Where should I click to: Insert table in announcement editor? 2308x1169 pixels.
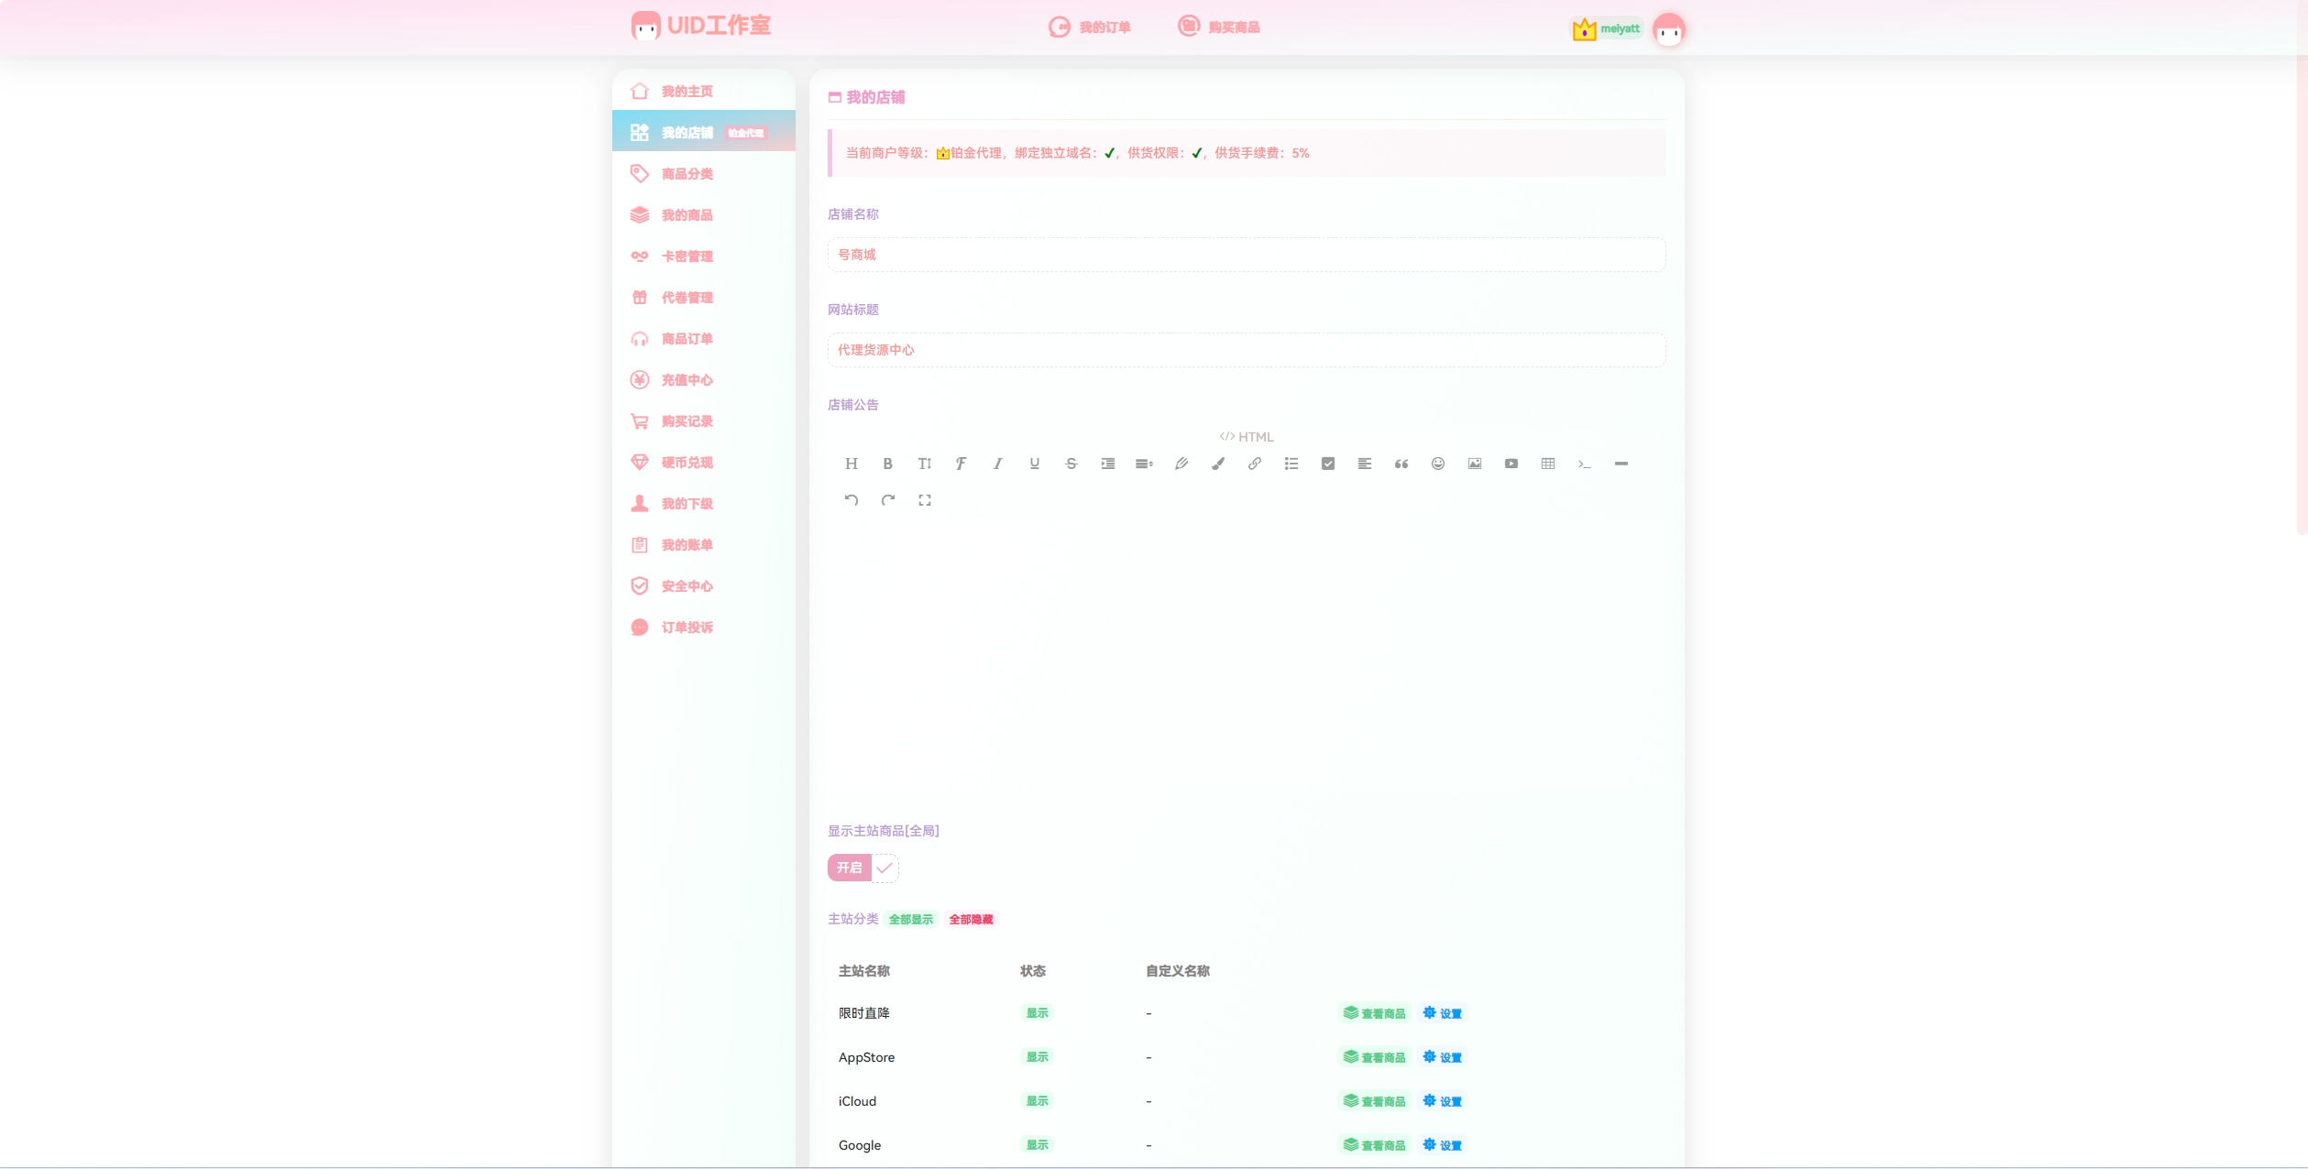click(x=1547, y=464)
